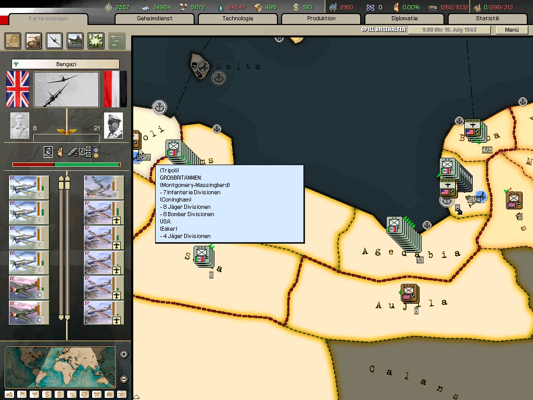The width and height of the screenshot is (533, 400).
Task: Click the SPIEL ANGEHALTEN status text
Action: click(384, 30)
